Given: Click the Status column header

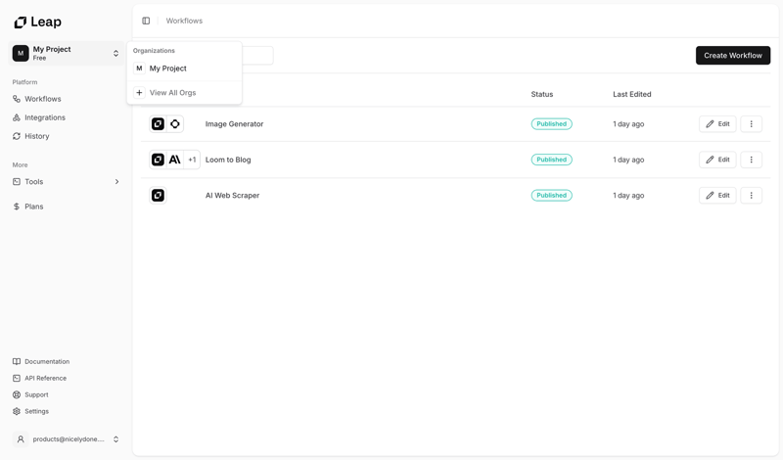Looking at the screenshot, I should [542, 94].
